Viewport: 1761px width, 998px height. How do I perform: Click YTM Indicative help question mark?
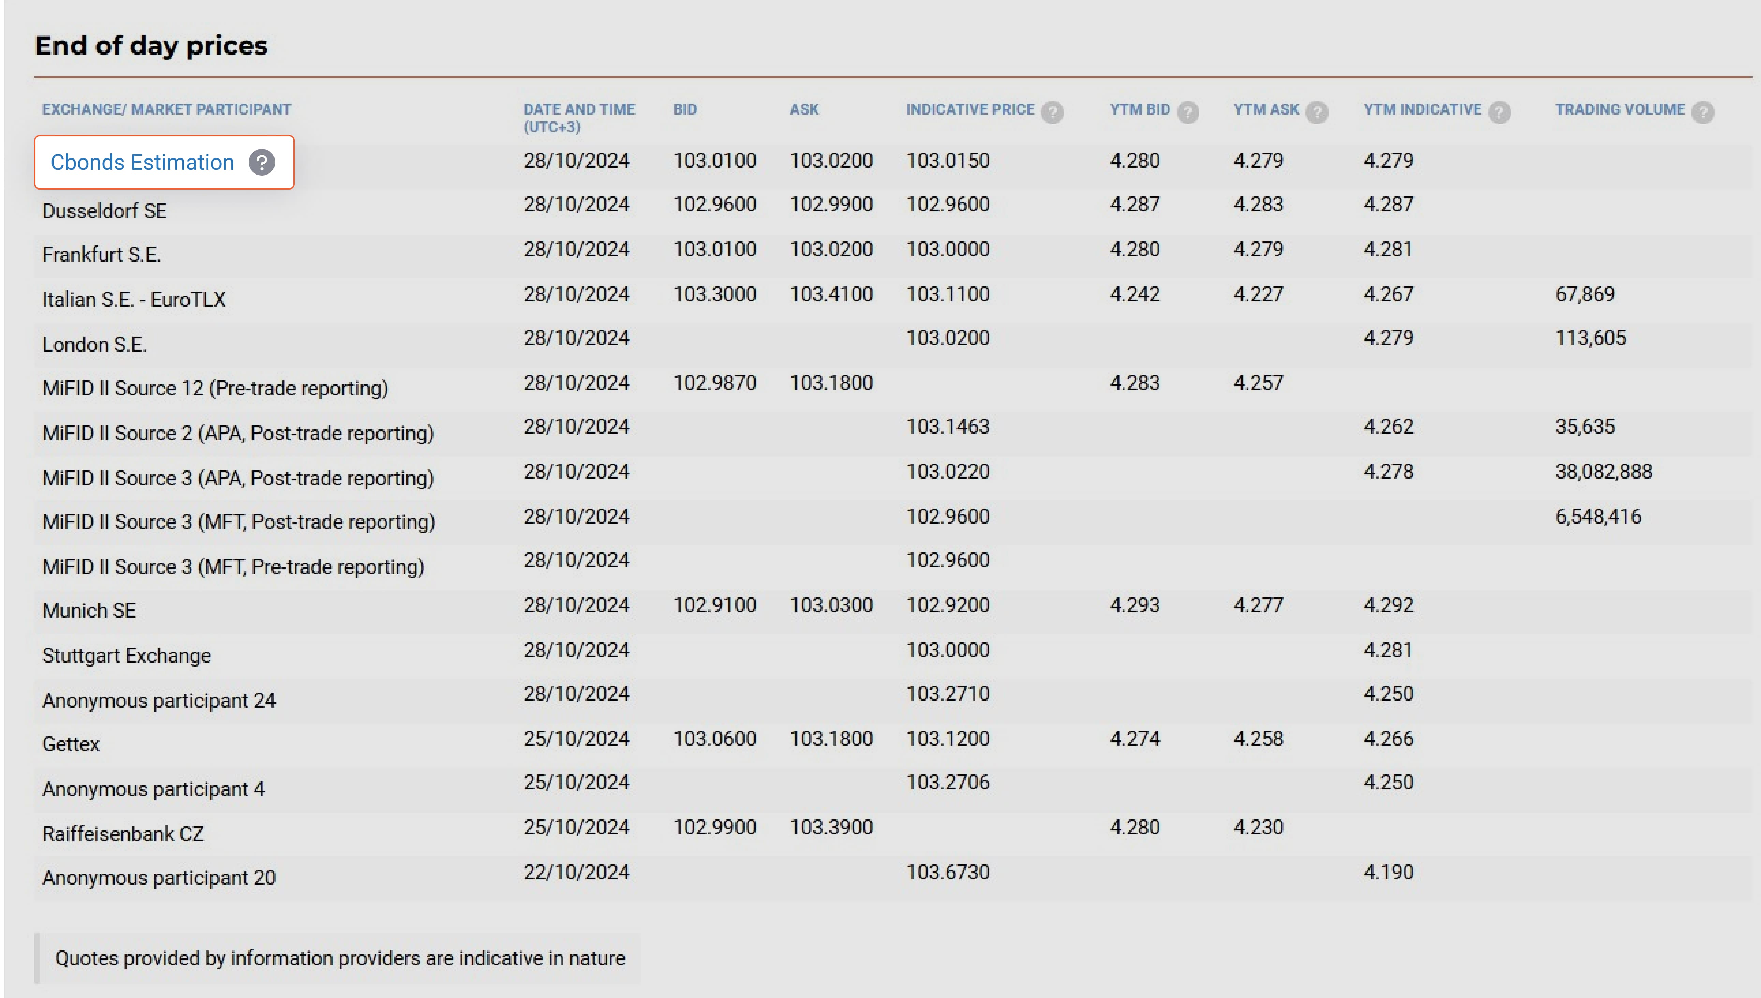(x=1499, y=112)
